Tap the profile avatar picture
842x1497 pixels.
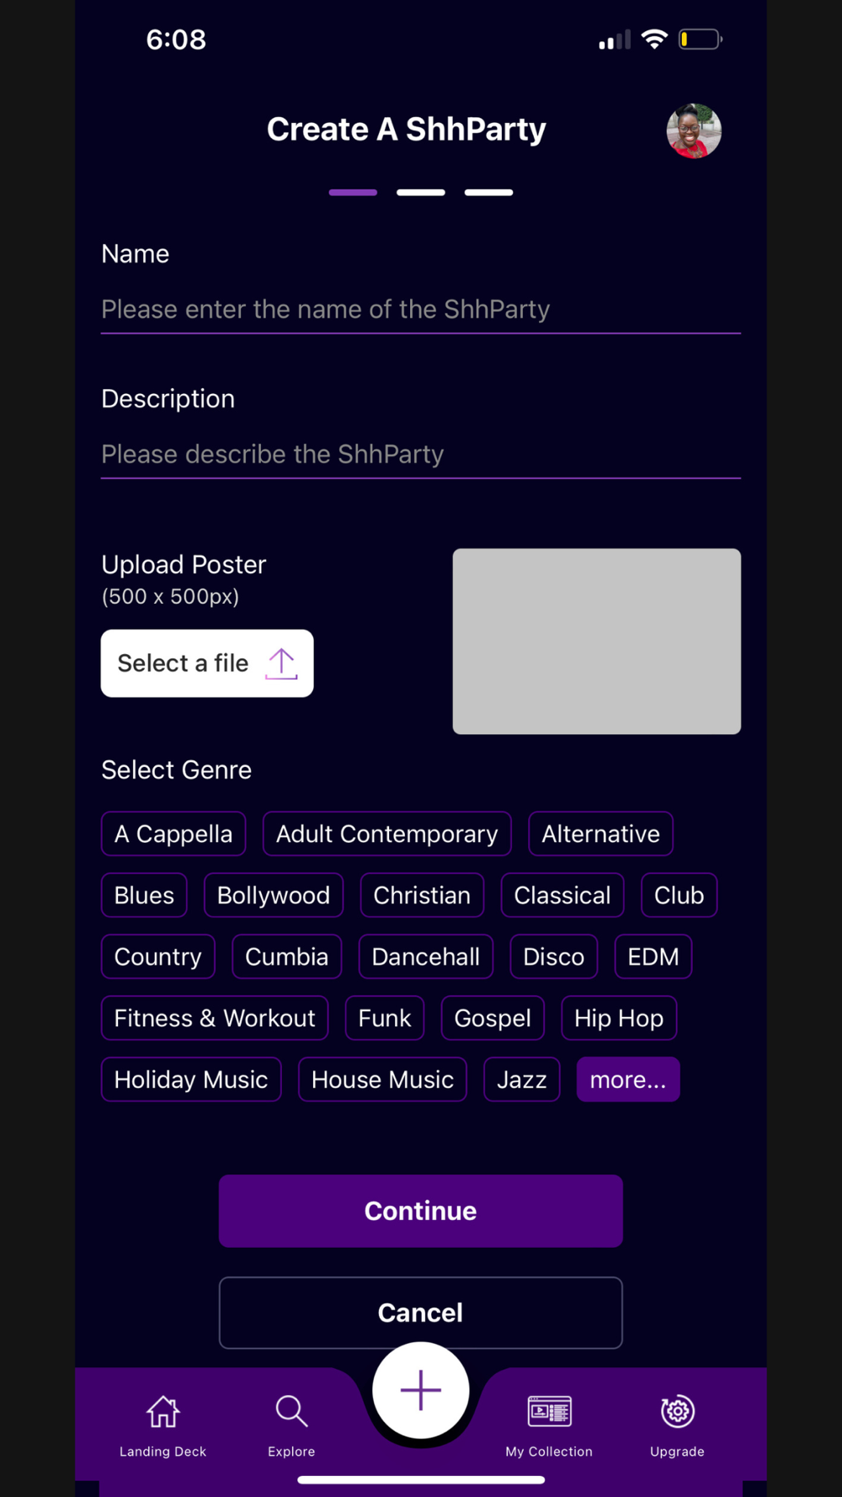pyautogui.click(x=694, y=131)
